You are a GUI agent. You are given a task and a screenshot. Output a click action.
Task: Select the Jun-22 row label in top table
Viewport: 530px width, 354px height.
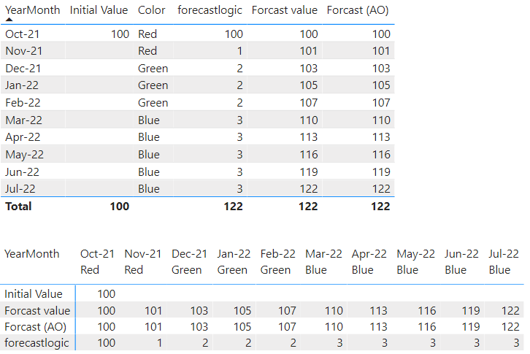coord(22,172)
